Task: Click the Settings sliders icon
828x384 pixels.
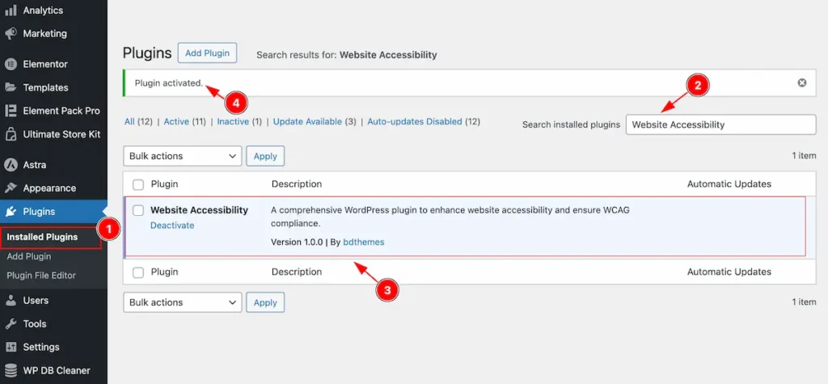Action: click(11, 347)
